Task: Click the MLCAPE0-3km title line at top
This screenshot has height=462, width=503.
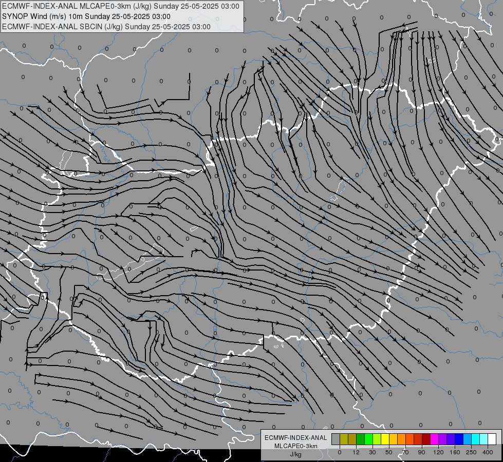Action: pyautogui.click(x=121, y=6)
